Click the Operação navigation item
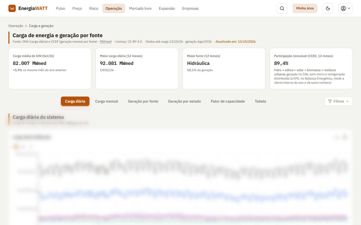Viewport: 361px width, 225px height. click(114, 8)
